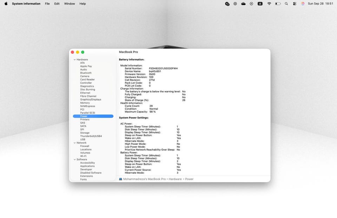
Task: Select Memory in the sidebar
Action: coord(85,103)
